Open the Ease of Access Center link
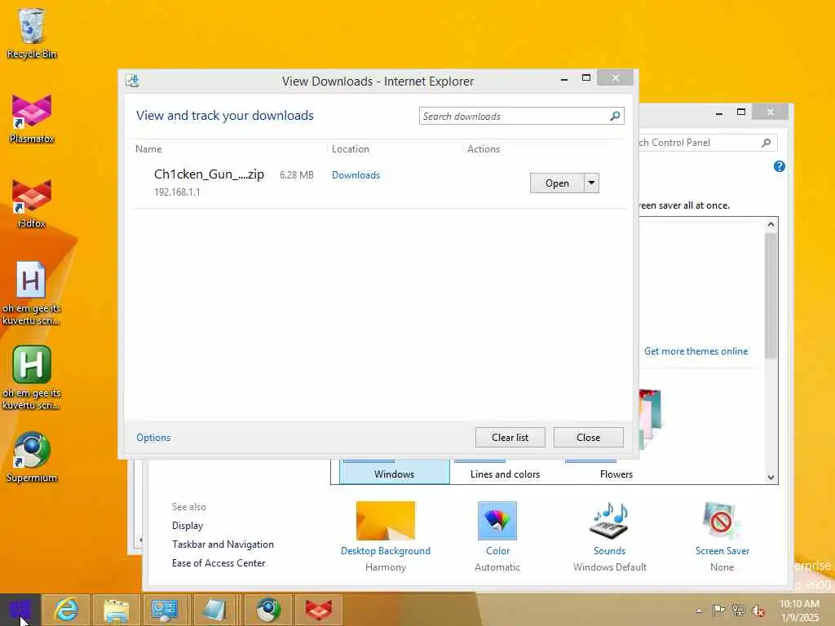835x626 pixels. pyautogui.click(x=219, y=563)
